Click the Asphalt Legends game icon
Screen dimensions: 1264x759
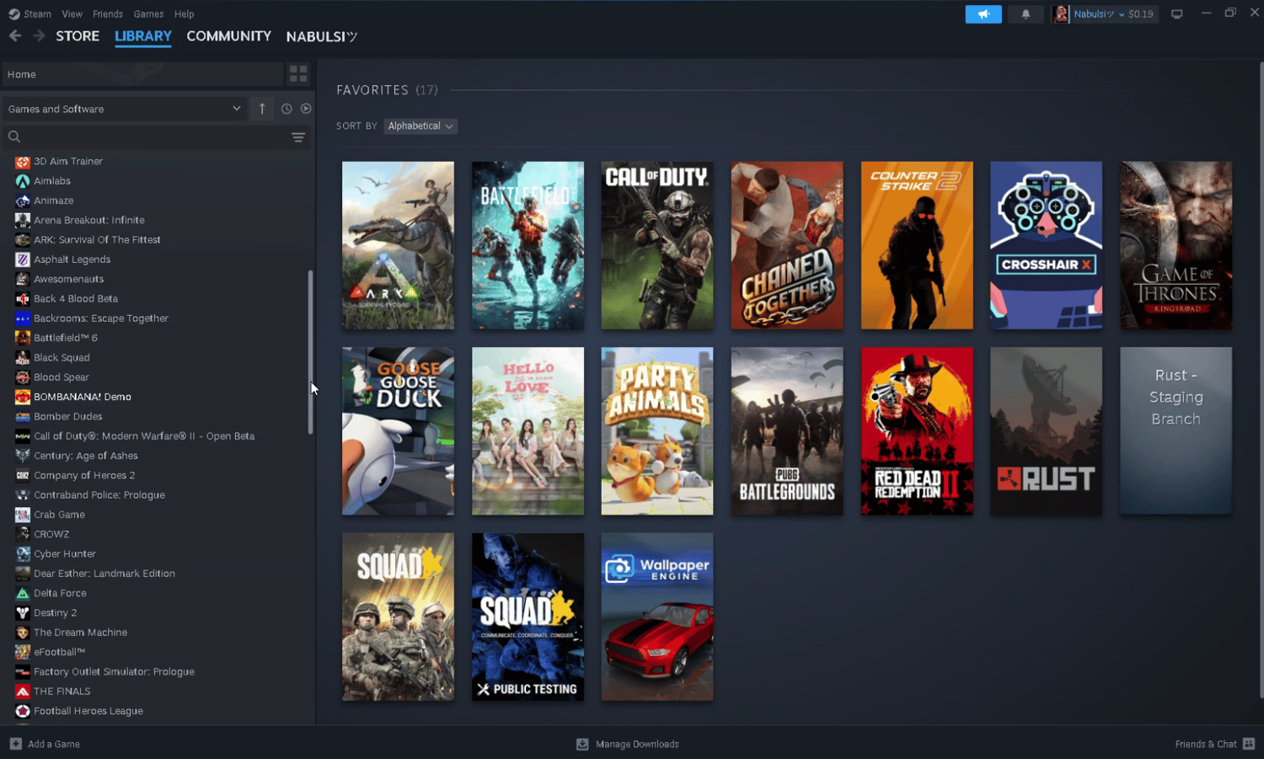23,259
